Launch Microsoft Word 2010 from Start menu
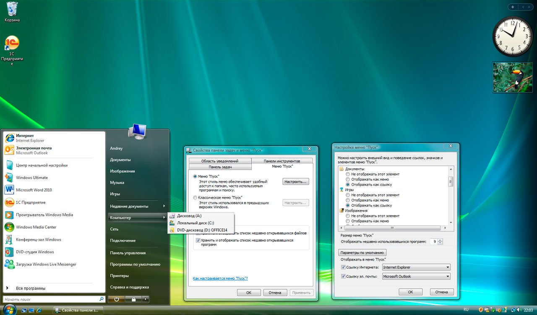 coord(34,190)
